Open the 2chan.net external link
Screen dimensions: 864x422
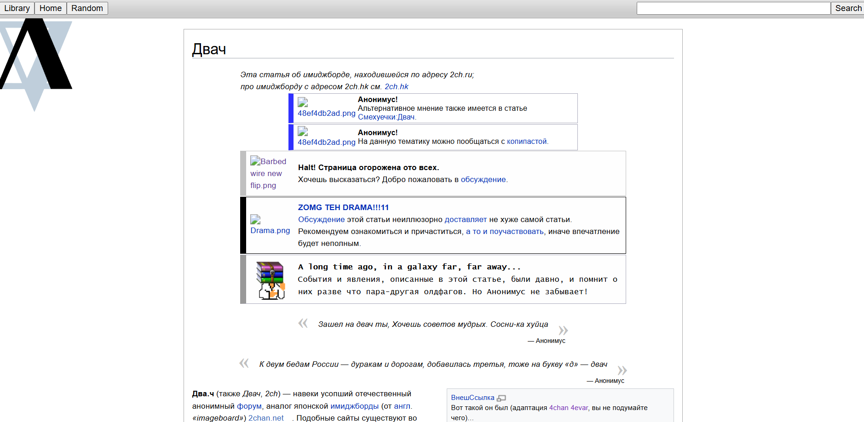click(x=266, y=418)
